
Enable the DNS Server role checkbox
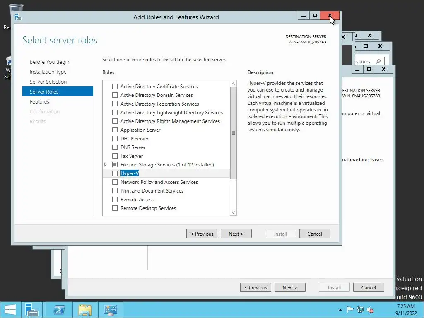click(x=115, y=147)
